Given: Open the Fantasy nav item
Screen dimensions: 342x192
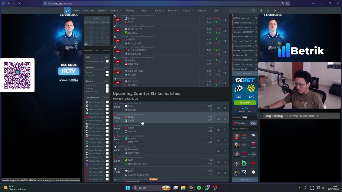Looking at the screenshot, I should [x=159, y=10].
